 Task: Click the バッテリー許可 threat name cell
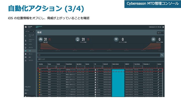click(71, 90)
